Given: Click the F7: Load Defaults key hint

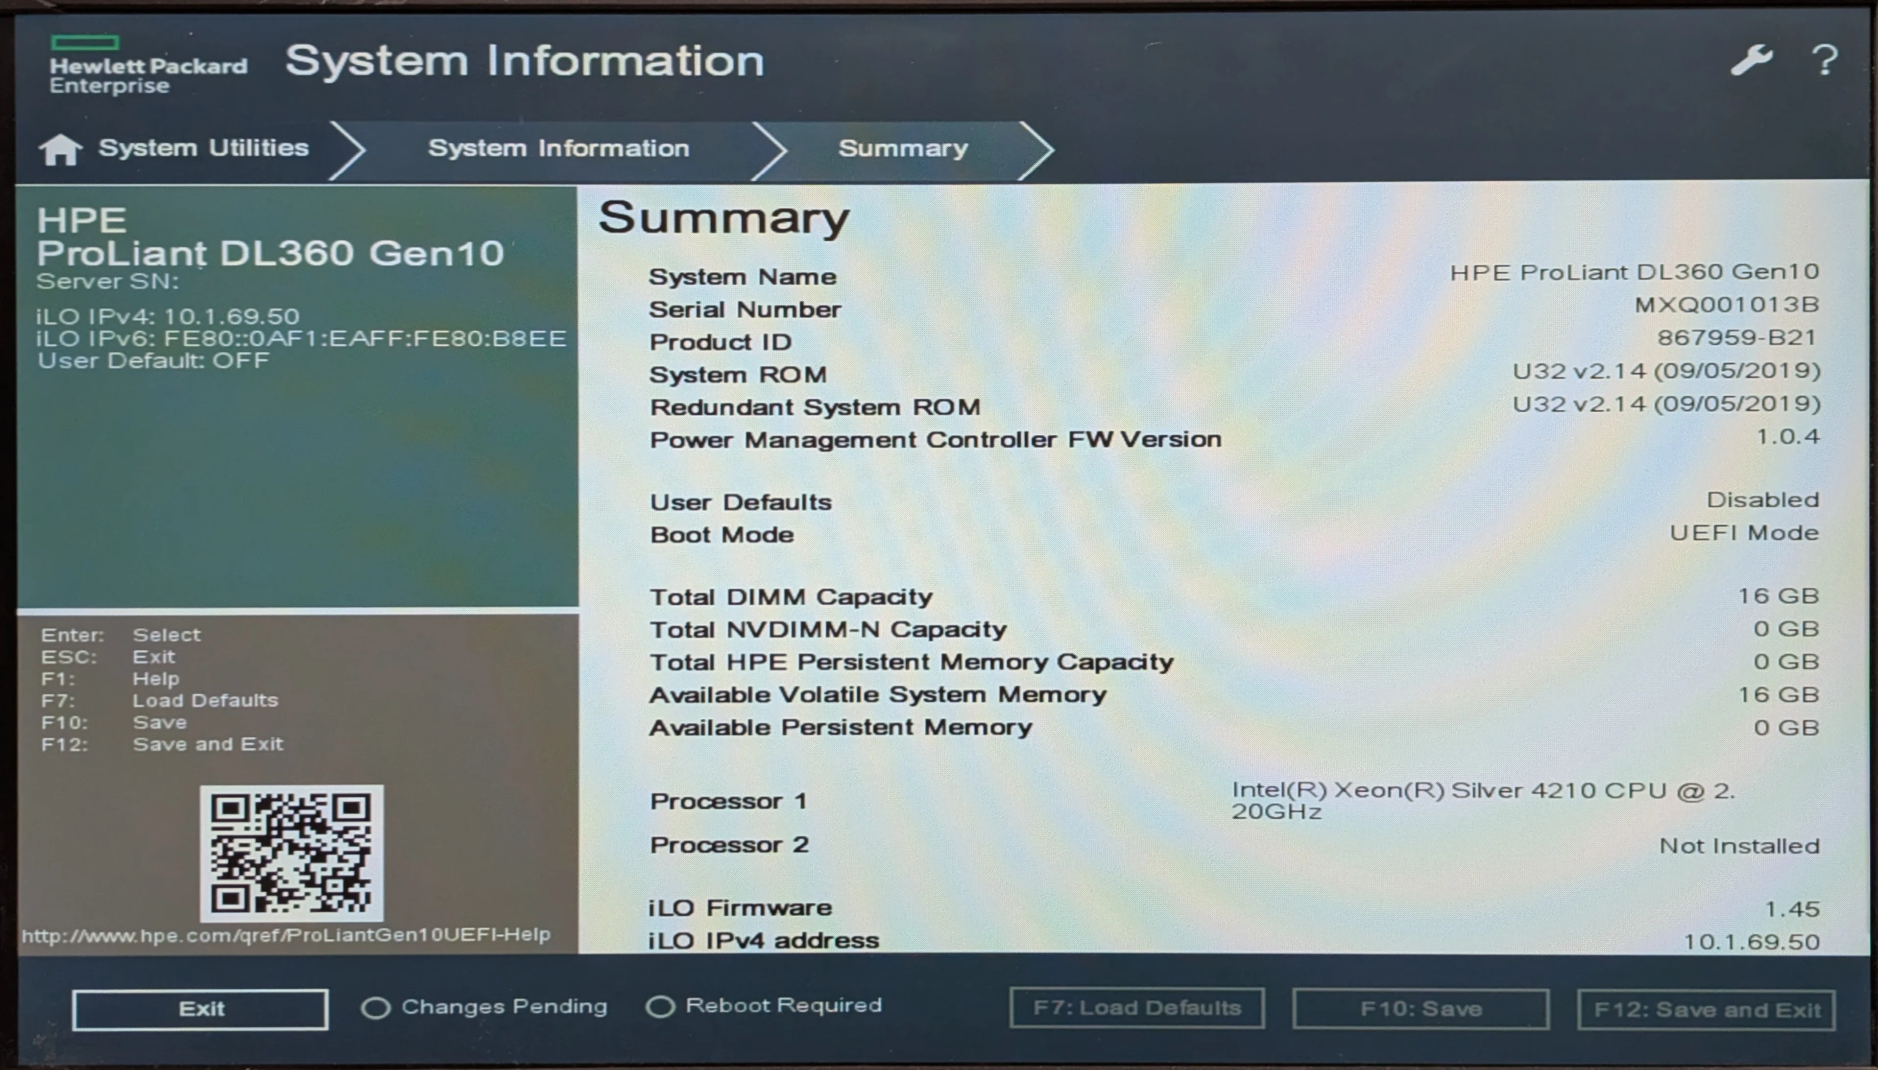Looking at the screenshot, I should (x=160, y=700).
